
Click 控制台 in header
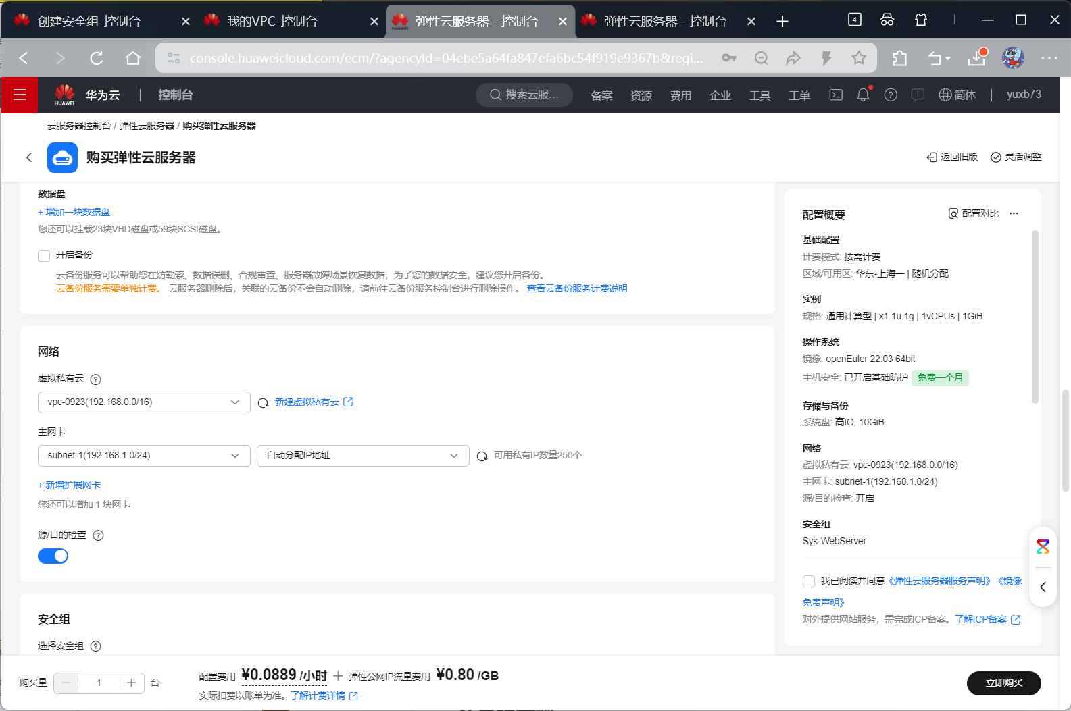pos(175,95)
